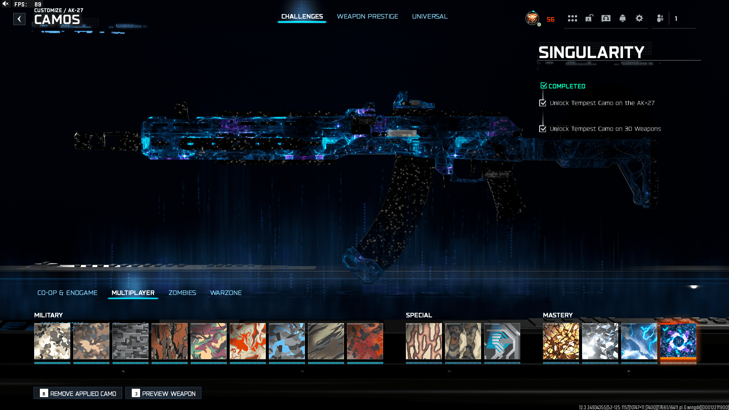Open the party lobby icon showing 1

[660, 18]
